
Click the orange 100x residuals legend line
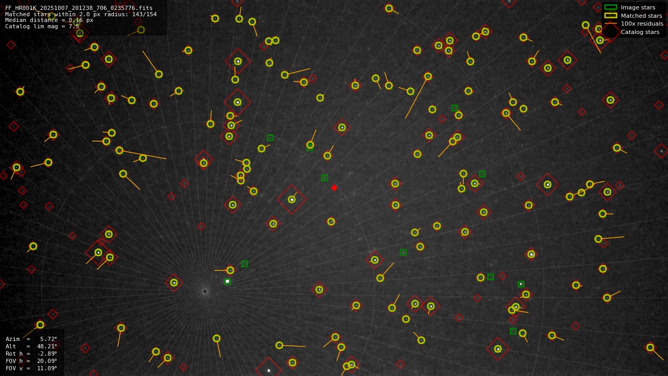(x=611, y=24)
